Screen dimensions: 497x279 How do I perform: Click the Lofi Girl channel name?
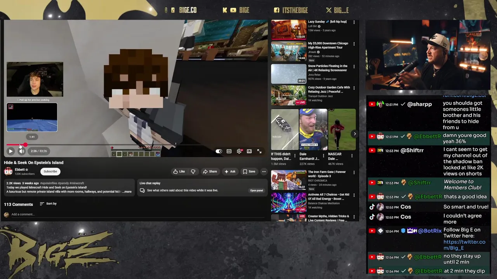[313, 26]
